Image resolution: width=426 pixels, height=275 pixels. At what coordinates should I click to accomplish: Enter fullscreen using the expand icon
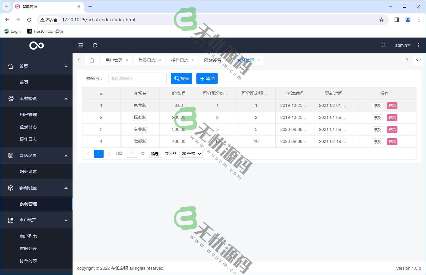(384, 45)
